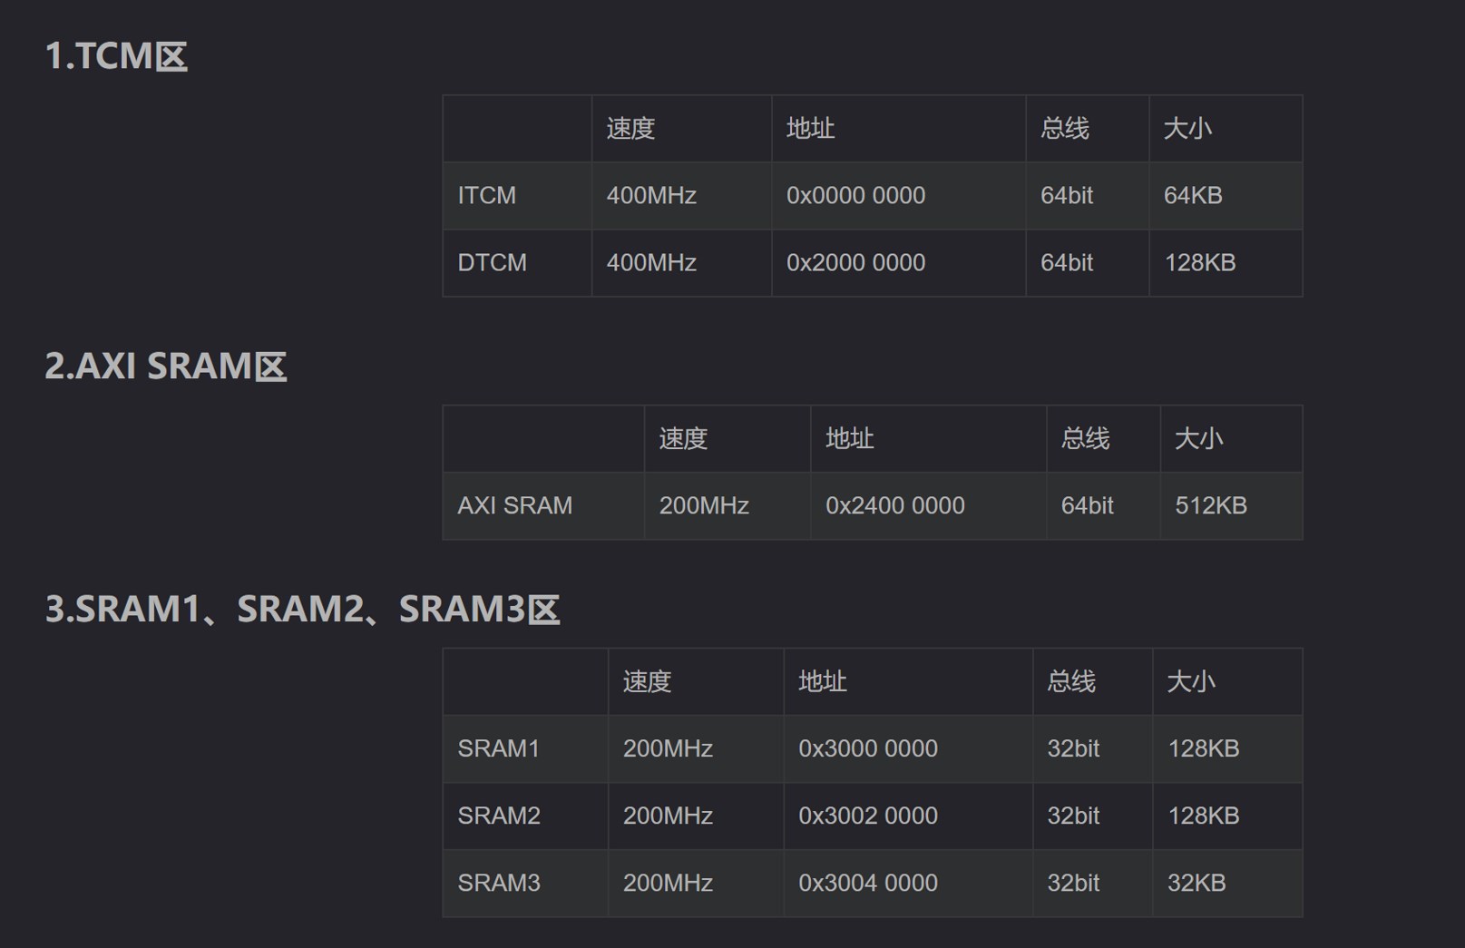Select the AXI SRAM row label
This screenshot has width=1465, height=948.
(x=543, y=506)
